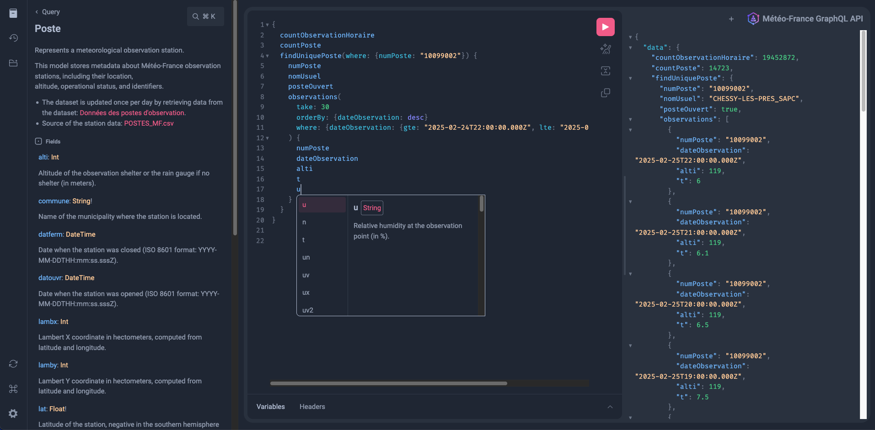Merge fragments into the query
Image resolution: width=875 pixels, height=430 pixels.
click(605, 71)
